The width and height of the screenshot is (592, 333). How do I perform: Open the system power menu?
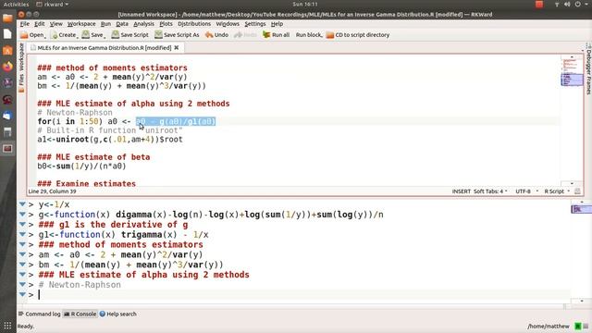(577, 4)
